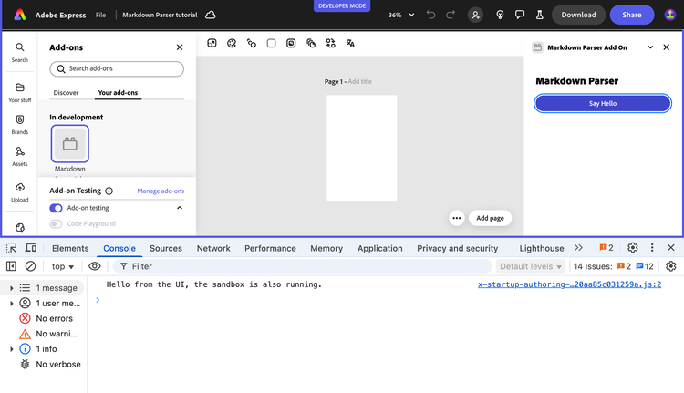
Task: Click the Search add-ons input field
Action: coord(117,68)
